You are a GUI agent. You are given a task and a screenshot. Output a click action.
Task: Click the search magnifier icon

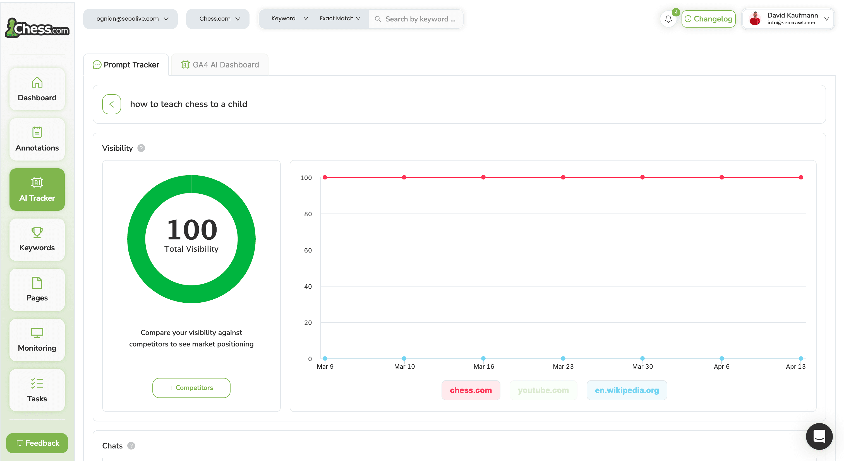pyautogui.click(x=378, y=19)
